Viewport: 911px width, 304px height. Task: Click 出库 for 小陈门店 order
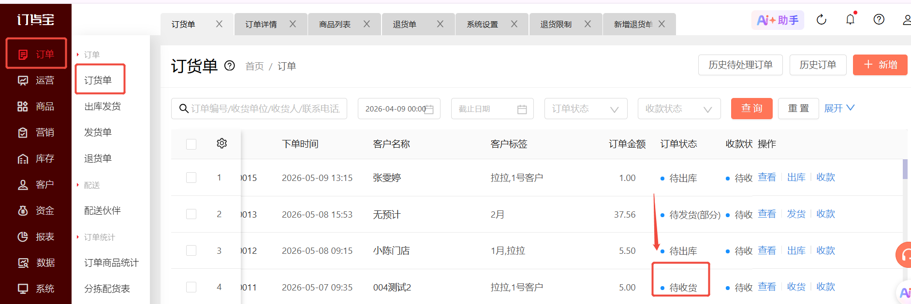(796, 250)
